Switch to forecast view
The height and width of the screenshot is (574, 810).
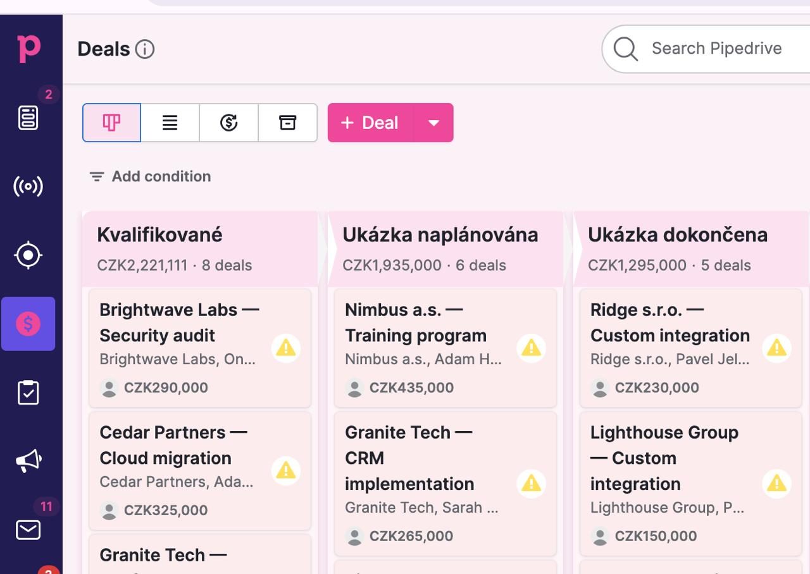tap(228, 123)
